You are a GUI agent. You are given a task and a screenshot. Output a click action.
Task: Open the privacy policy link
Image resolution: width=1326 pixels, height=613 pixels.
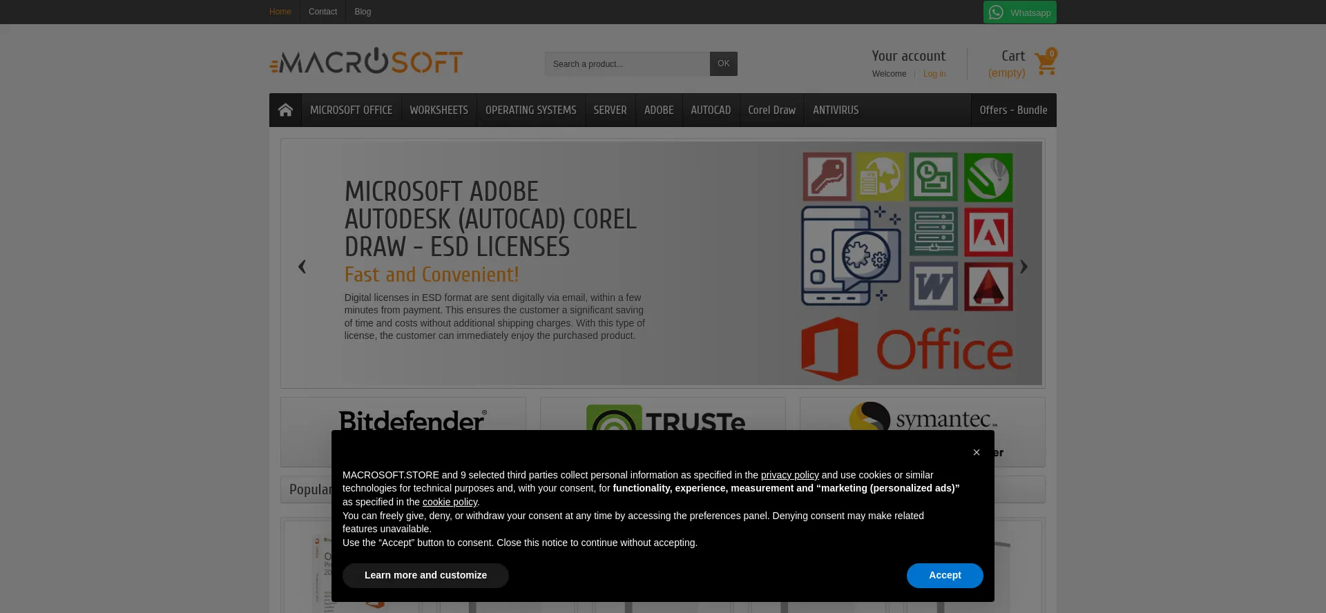789,475
